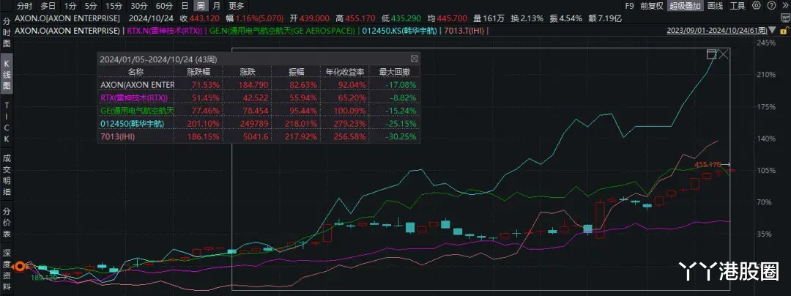Close the range selection box on chart
Screen dimensions: 791x296
click(x=724, y=54)
